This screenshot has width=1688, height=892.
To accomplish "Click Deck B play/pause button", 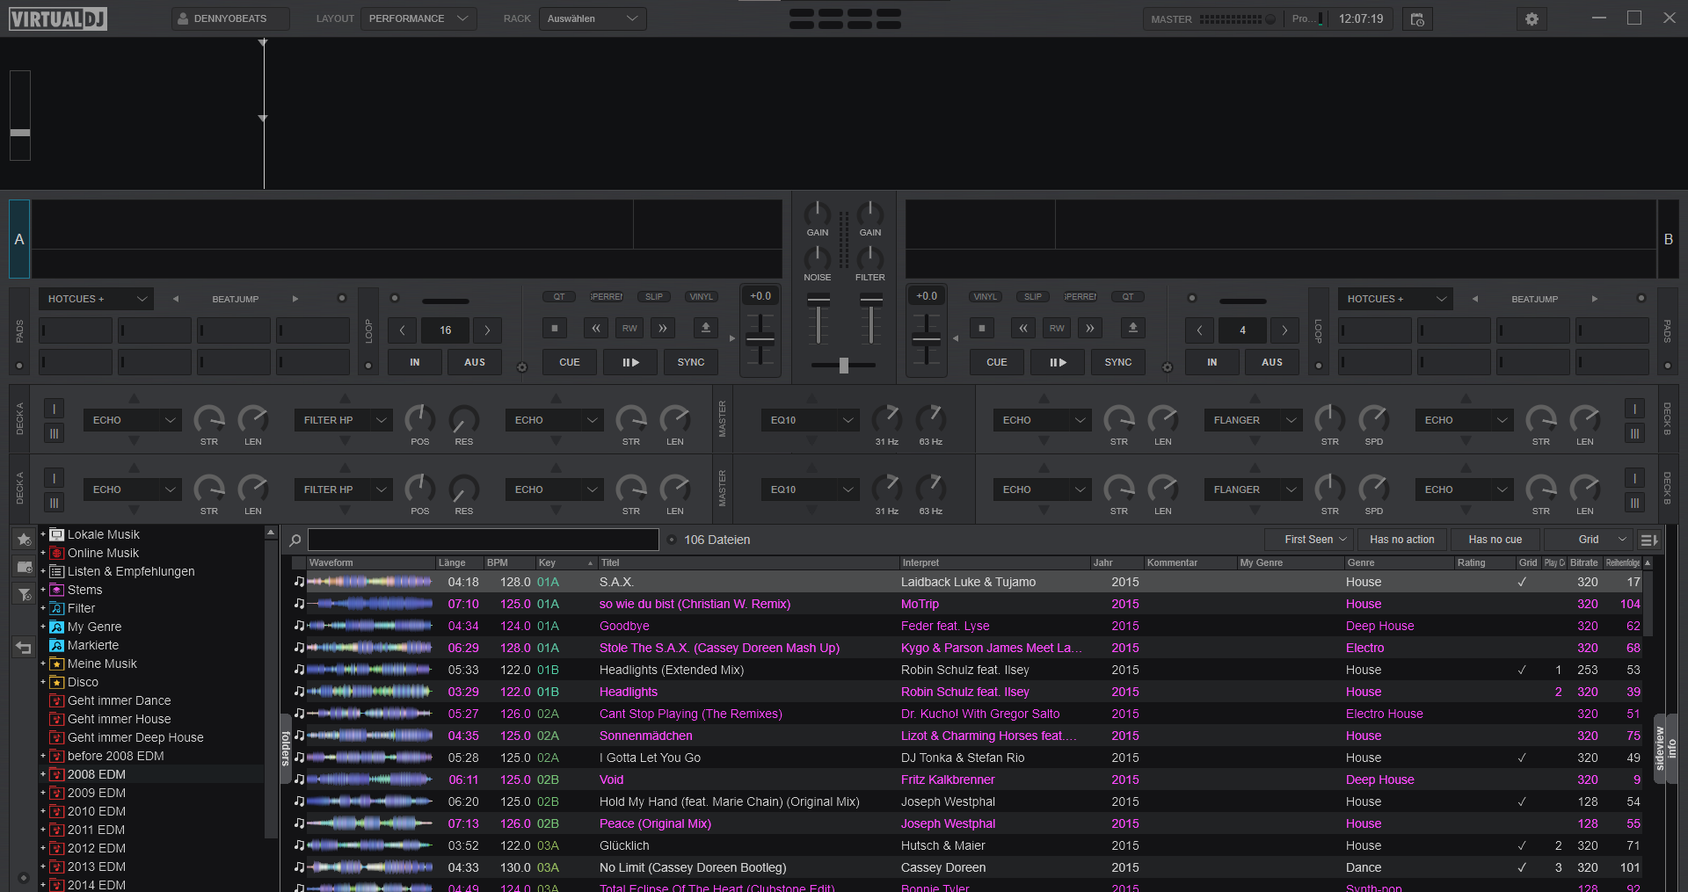I will coord(1058,362).
